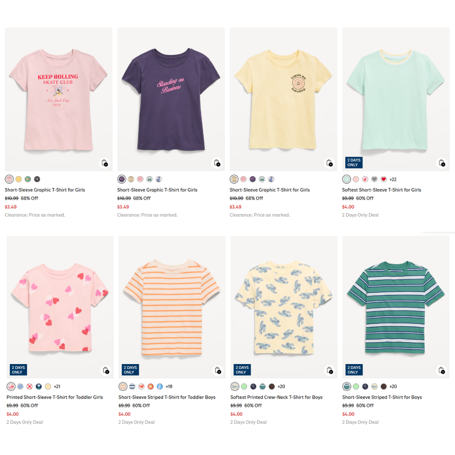Screen dimensions: 455x455
Task: Open Short-Sleeve Striped T-Shirt for Boys link
Action: click(382, 397)
